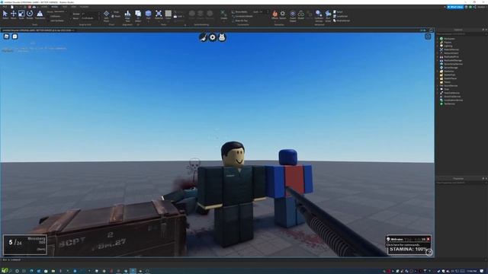Screen dimensions: 488x274
Task: Pick the Transform tool
Action: (40, 14)
